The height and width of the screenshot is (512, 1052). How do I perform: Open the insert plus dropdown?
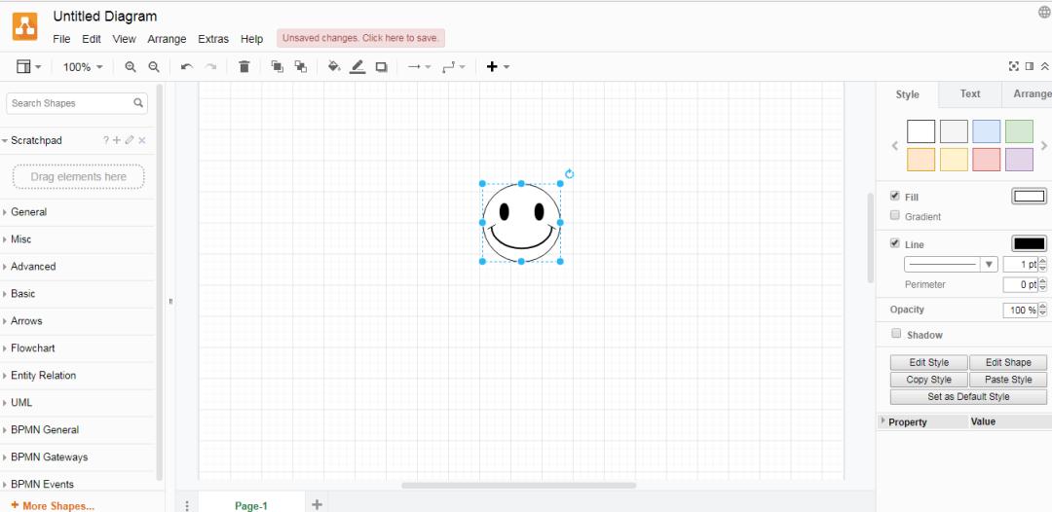pyautogui.click(x=498, y=67)
